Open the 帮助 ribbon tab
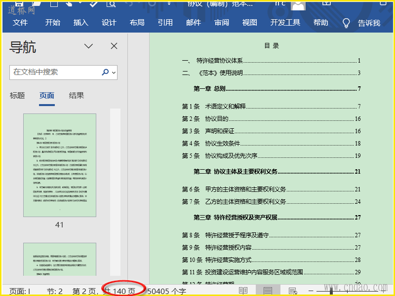 click(x=320, y=23)
